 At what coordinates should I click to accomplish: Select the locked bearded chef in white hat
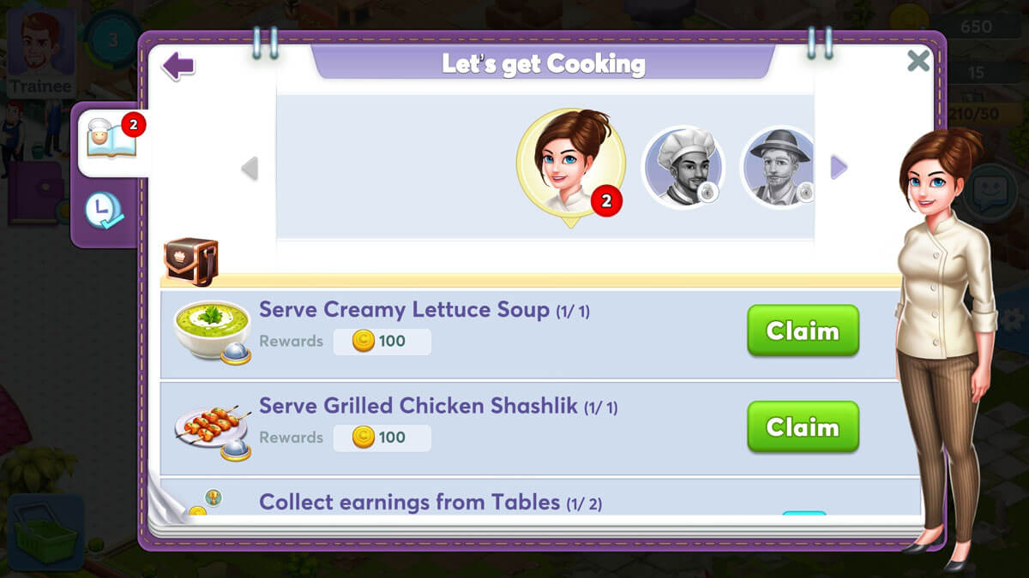(683, 167)
